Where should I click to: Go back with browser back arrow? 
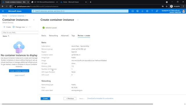[x=3, y=6]
